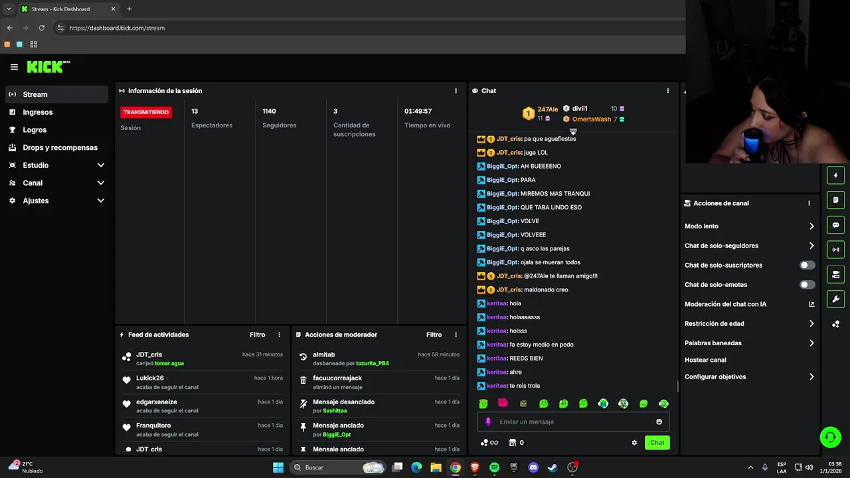Viewport: 850px width, 478px height.
Task: Open tozurita_PB4 moderator link
Action: [x=373, y=363]
